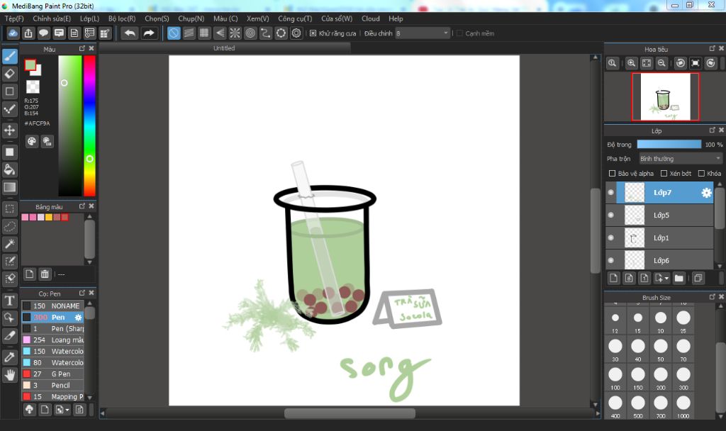The width and height of the screenshot is (726, 431).
Task: Open the Lớp(L) menu
Action: click(89, 18)
